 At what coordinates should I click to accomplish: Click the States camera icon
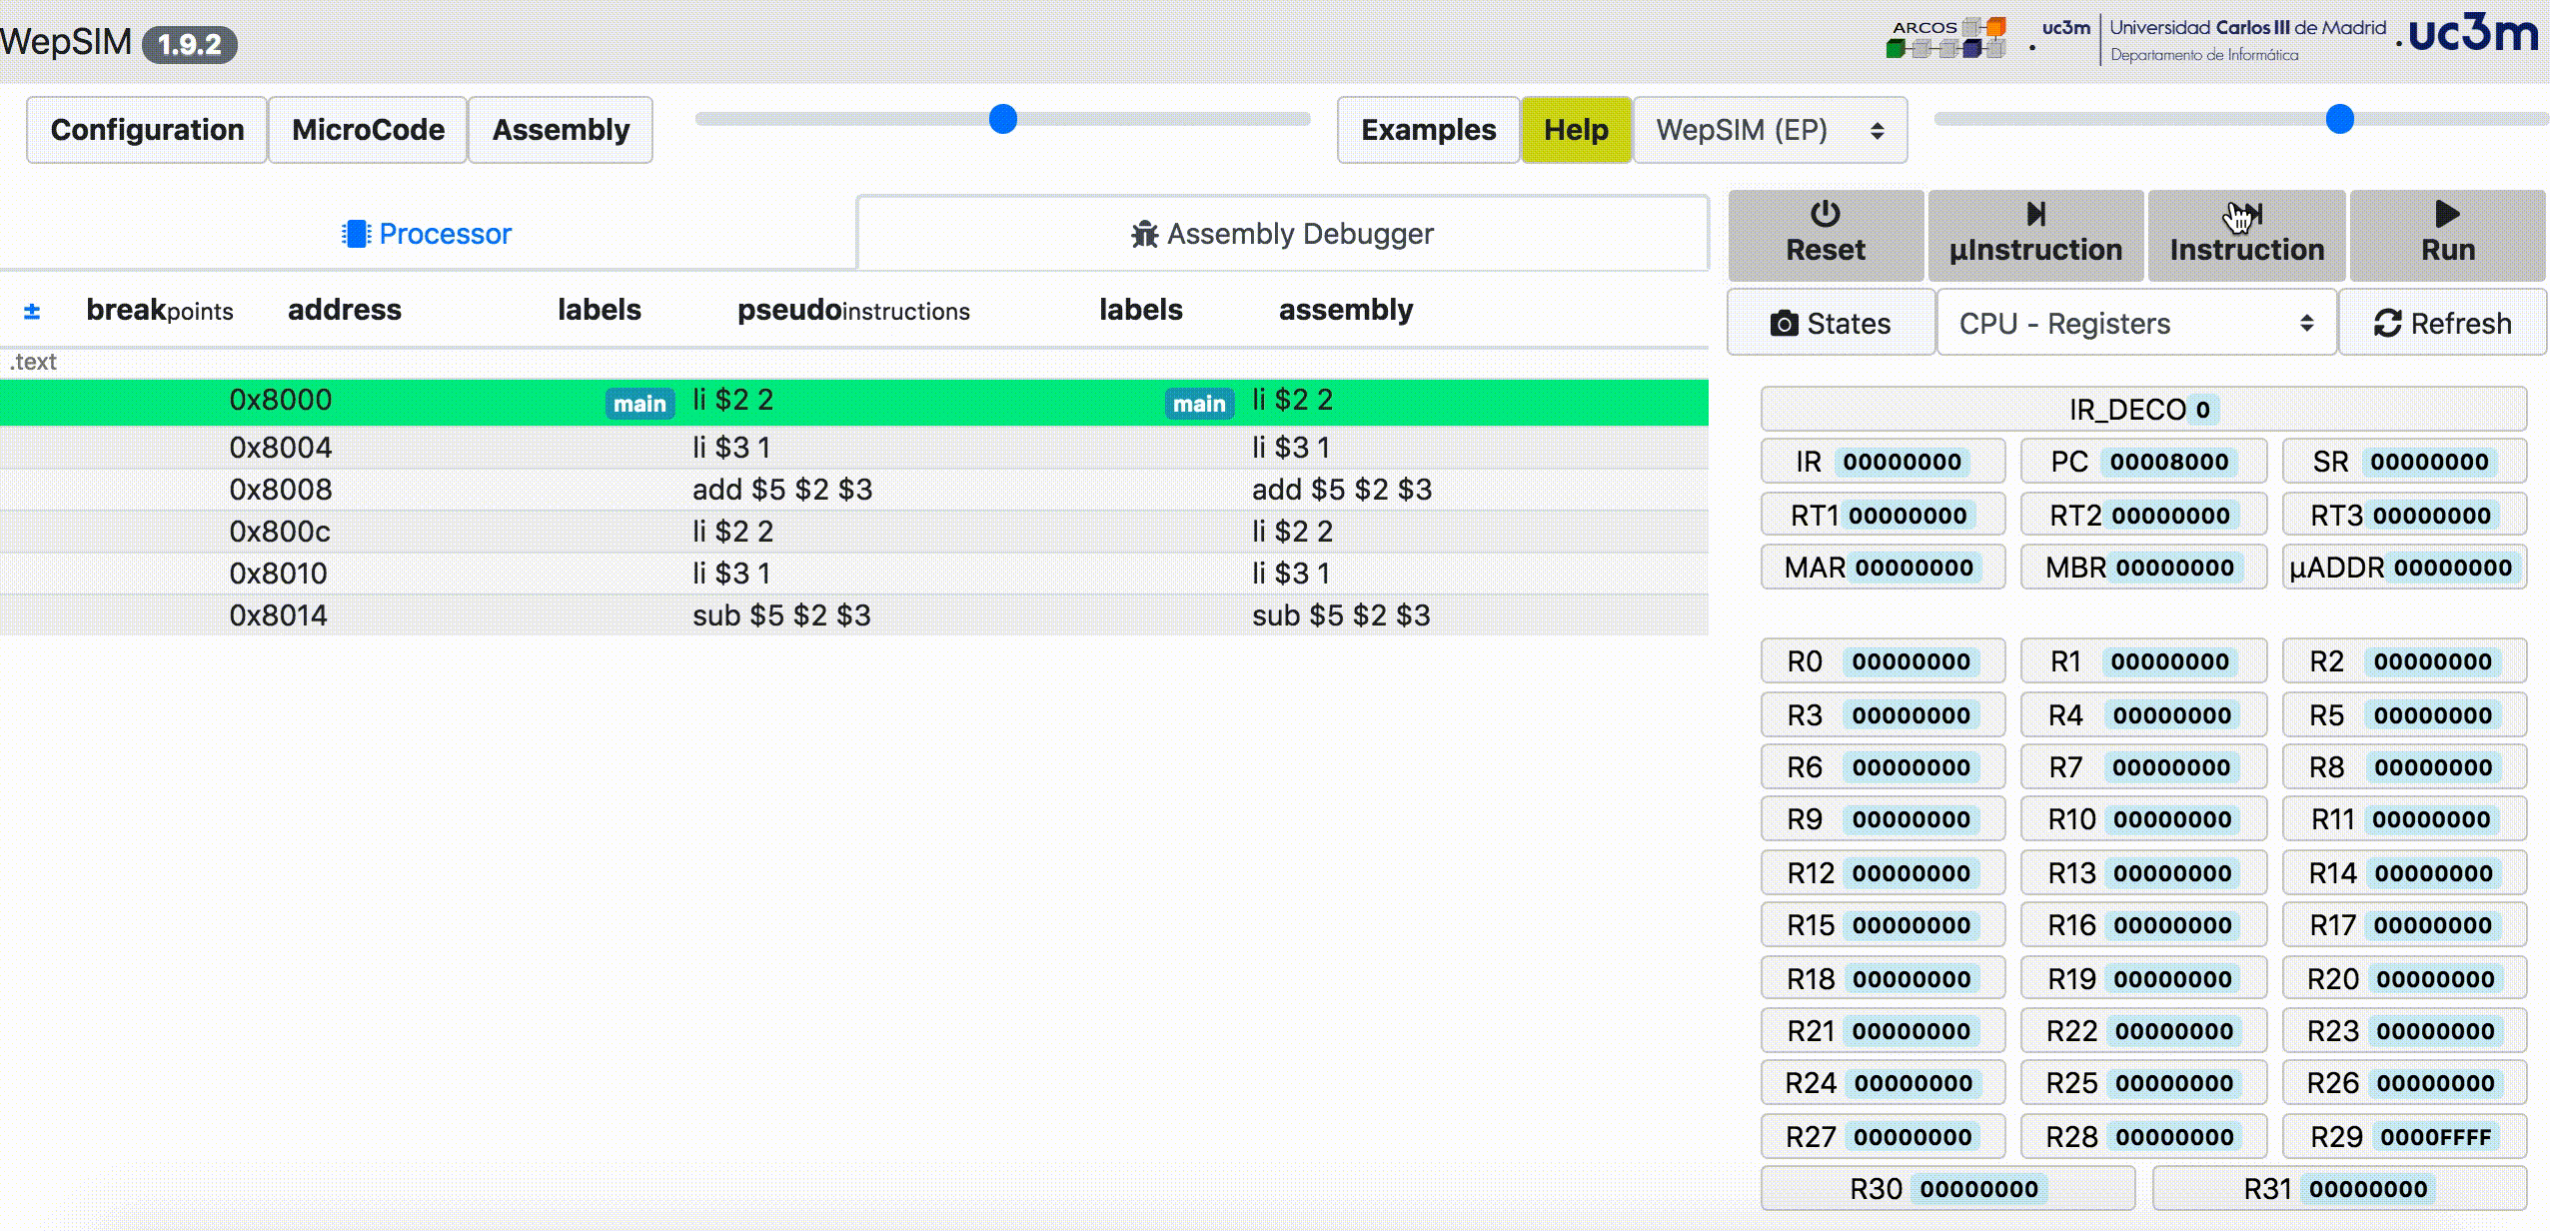click(x=1784, y=324)
